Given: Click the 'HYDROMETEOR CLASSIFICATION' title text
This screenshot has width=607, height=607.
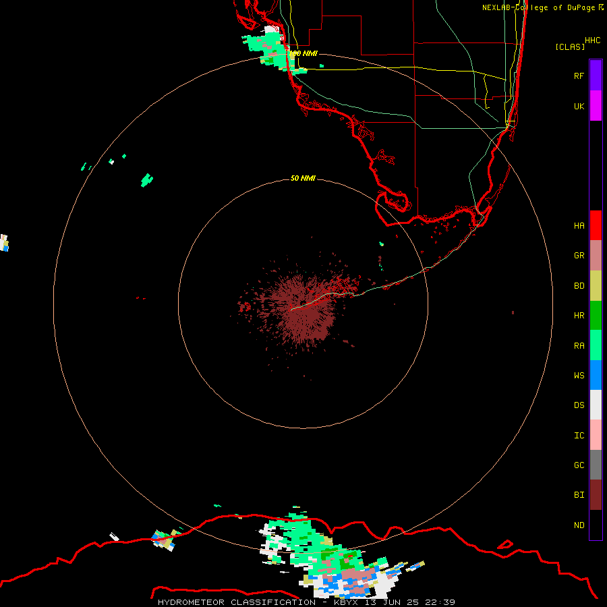Looking at the screenshot, I should click(x=237, y=602).
